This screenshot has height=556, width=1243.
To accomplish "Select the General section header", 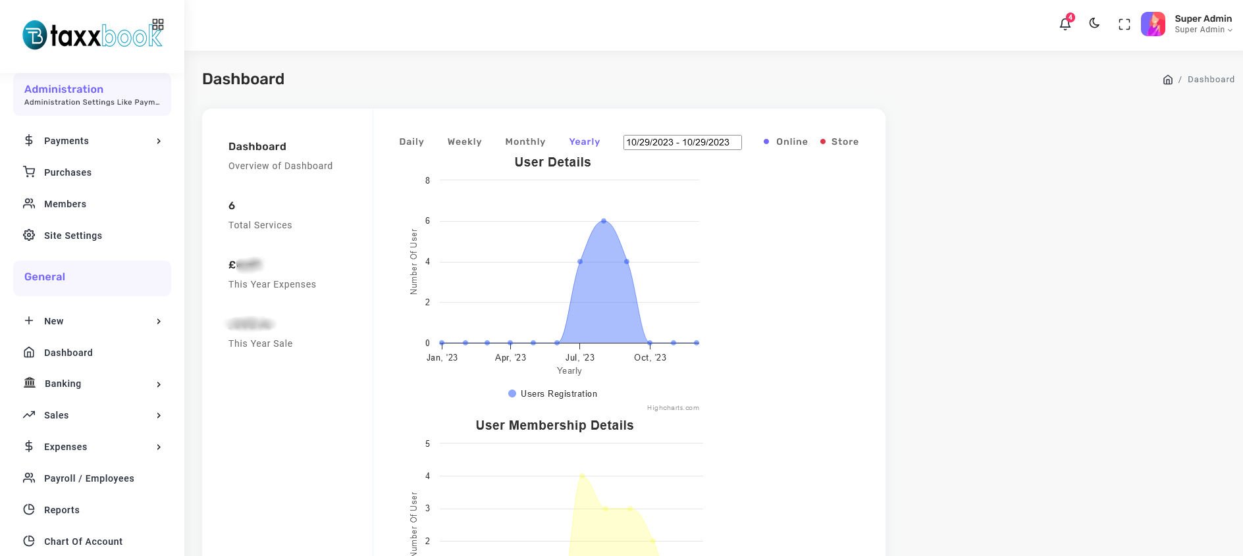I will point(92,278).
